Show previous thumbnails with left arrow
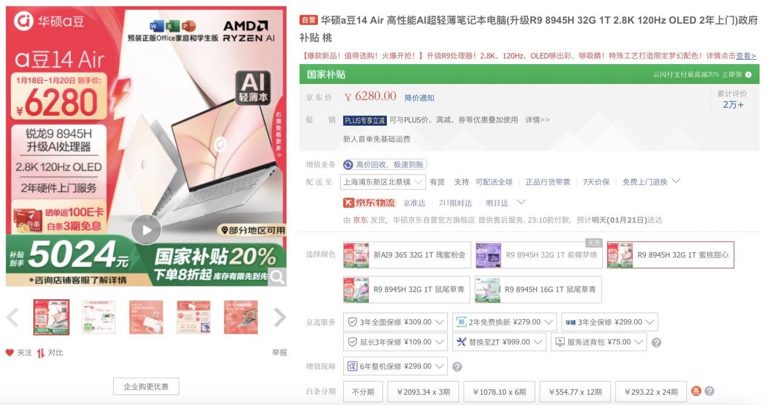 click(x=12, y=317)
